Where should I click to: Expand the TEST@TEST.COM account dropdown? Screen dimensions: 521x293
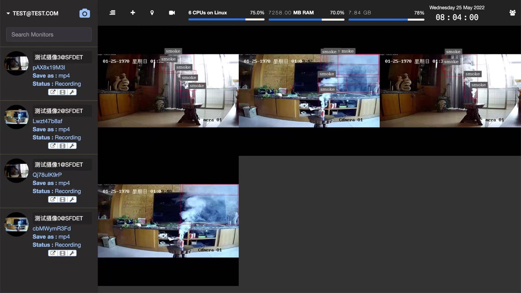click(32, 13)
